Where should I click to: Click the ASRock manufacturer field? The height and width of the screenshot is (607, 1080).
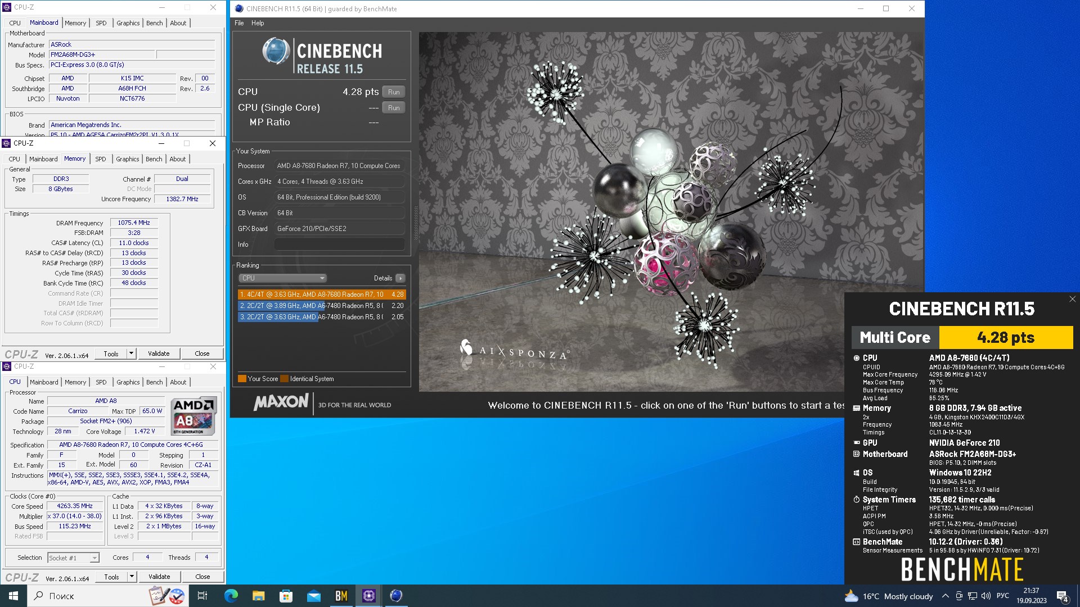(x=132, y=44)
